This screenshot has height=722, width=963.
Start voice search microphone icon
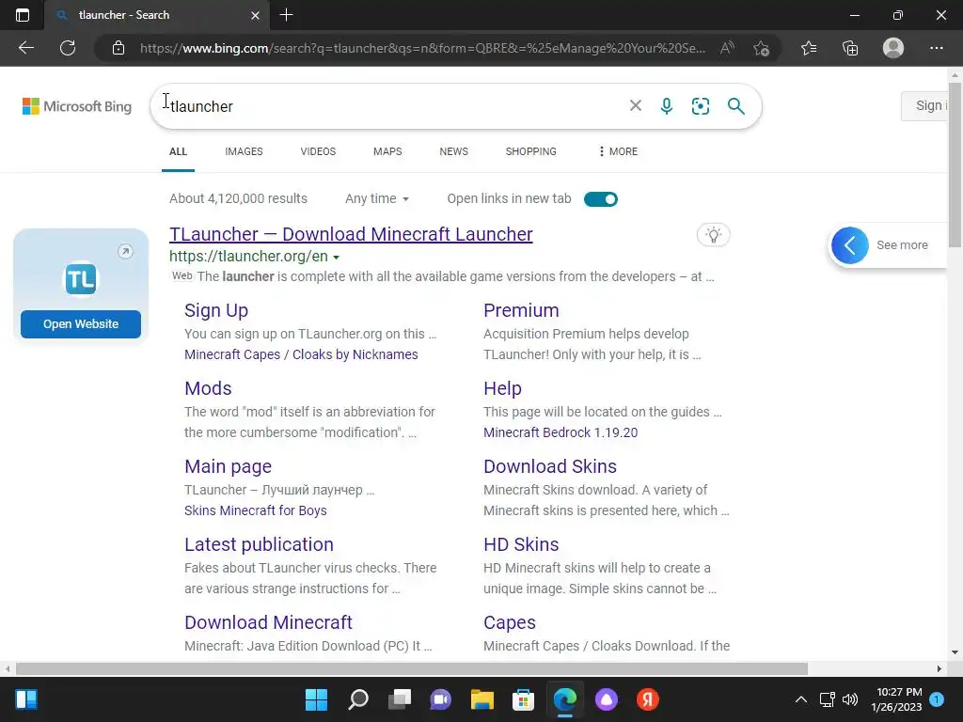tap(667, 106)
